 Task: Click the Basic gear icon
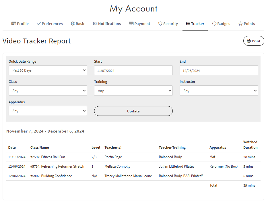(73, 24)
